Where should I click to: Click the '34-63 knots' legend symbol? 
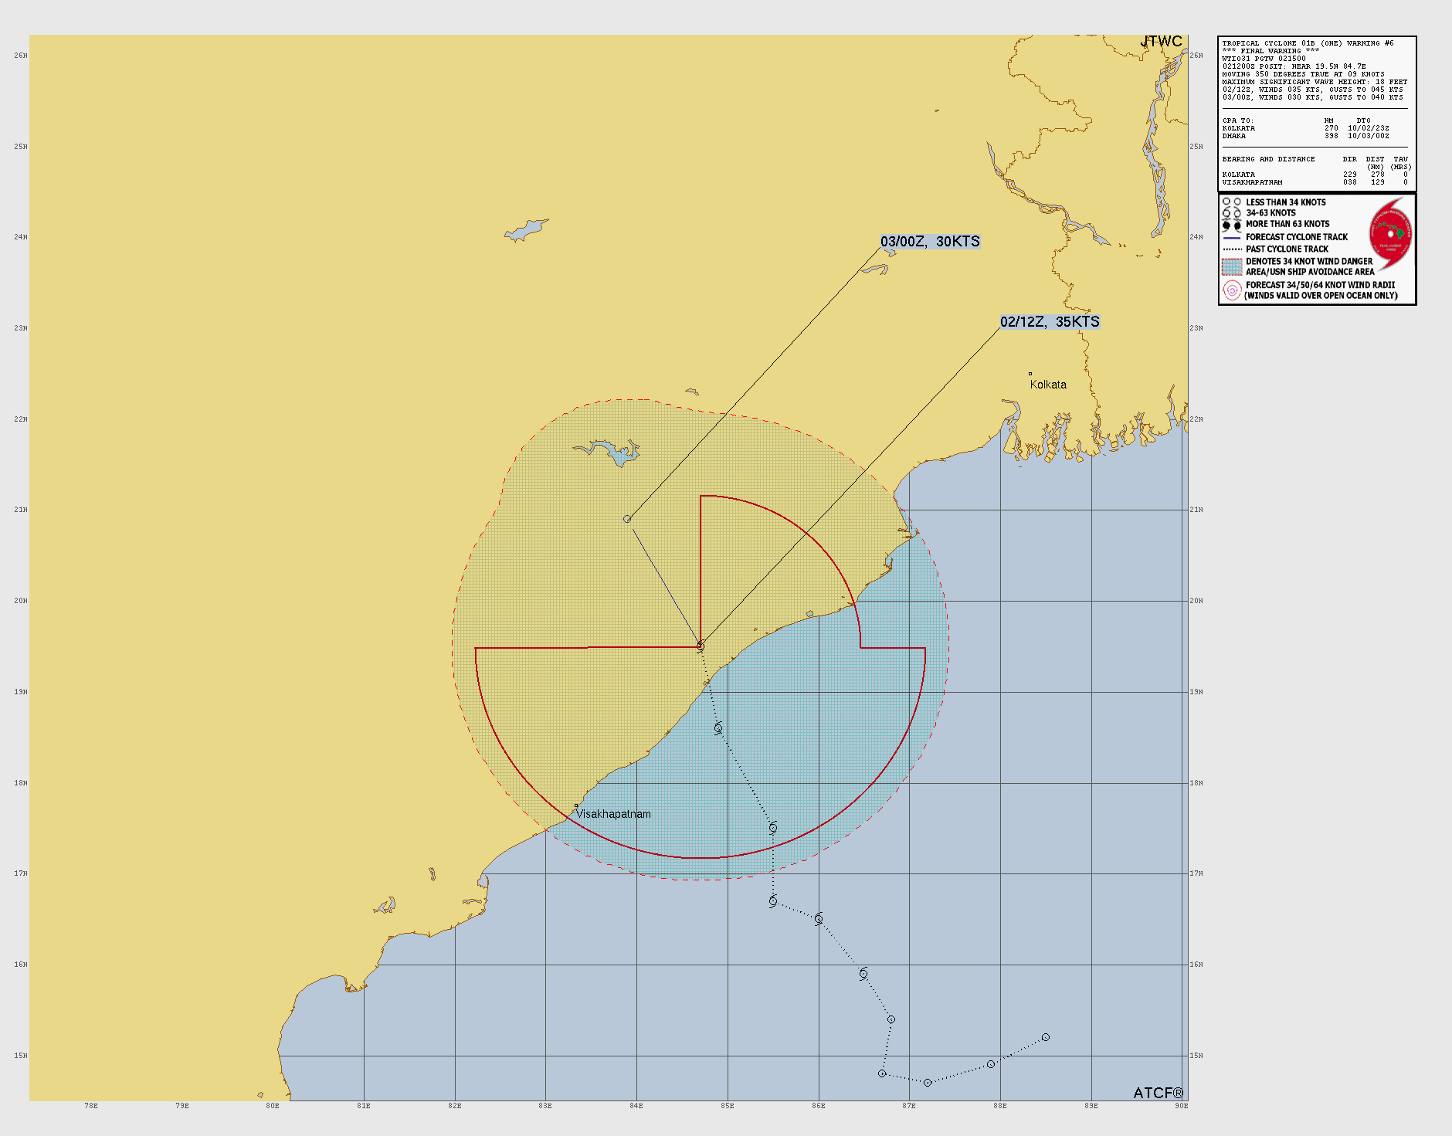(x=1231, y=213)
